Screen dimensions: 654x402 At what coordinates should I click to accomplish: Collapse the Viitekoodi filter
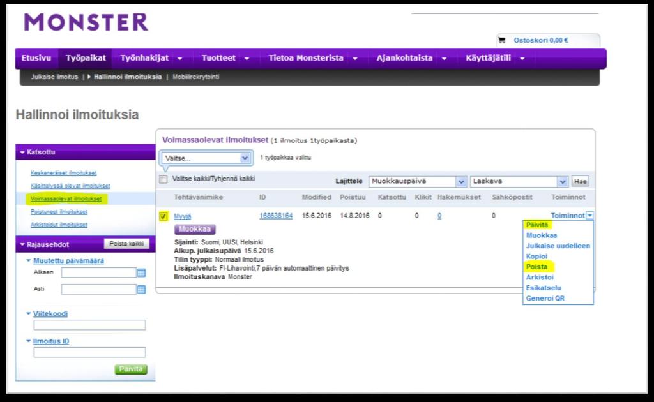pos(28,313)
